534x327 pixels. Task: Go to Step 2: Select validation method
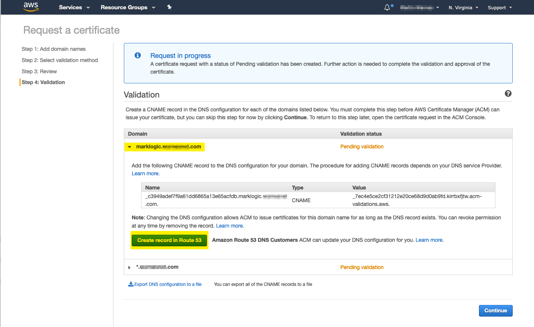(59, 60)
